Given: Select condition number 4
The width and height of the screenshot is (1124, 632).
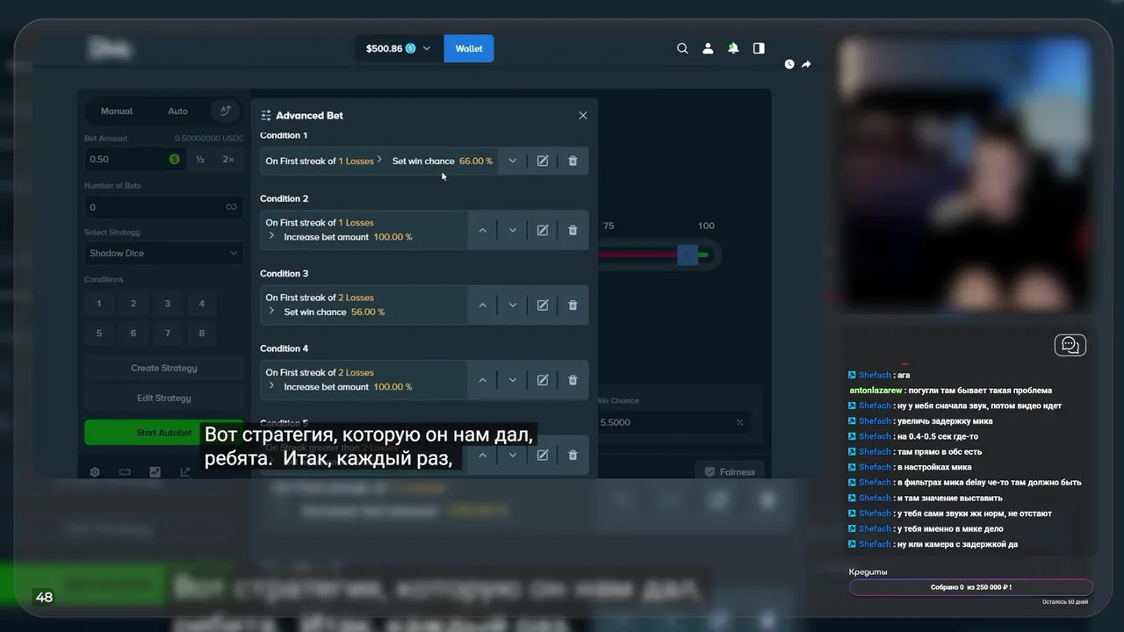Looking at the screenshot, I should [202, 304].
